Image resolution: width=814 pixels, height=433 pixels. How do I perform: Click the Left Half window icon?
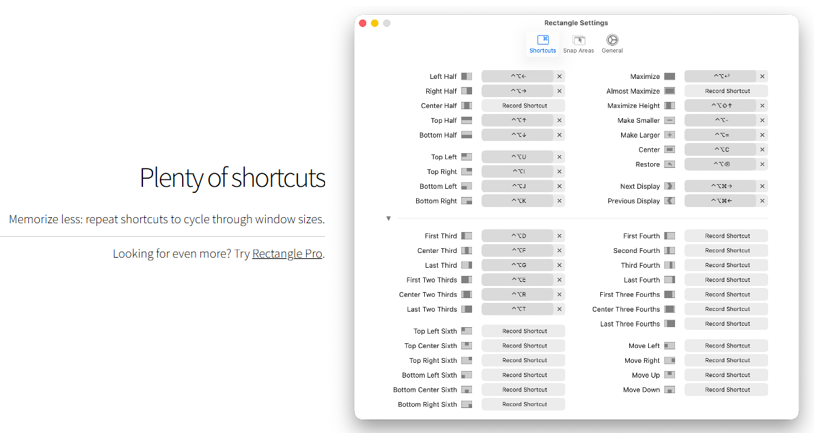click(467, 77)
